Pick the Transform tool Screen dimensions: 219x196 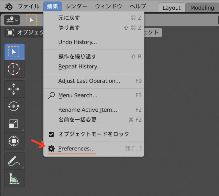[x=14, y=141]
